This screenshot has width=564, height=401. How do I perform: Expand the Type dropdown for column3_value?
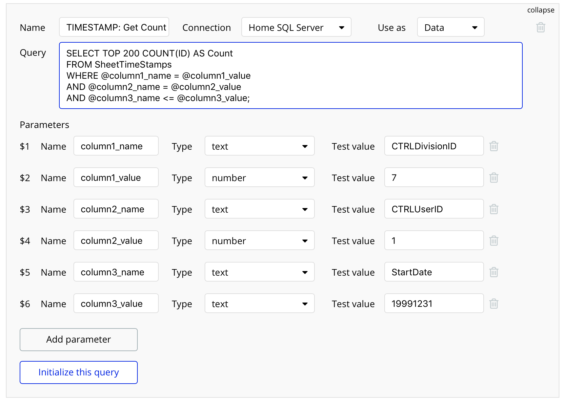(259, 304)
